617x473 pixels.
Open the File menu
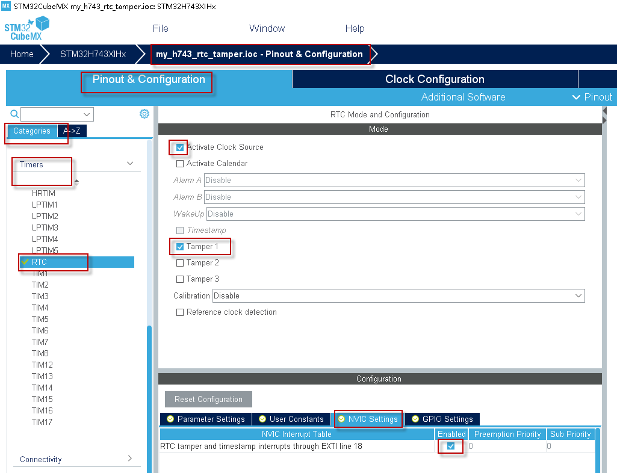click(161, 28)
